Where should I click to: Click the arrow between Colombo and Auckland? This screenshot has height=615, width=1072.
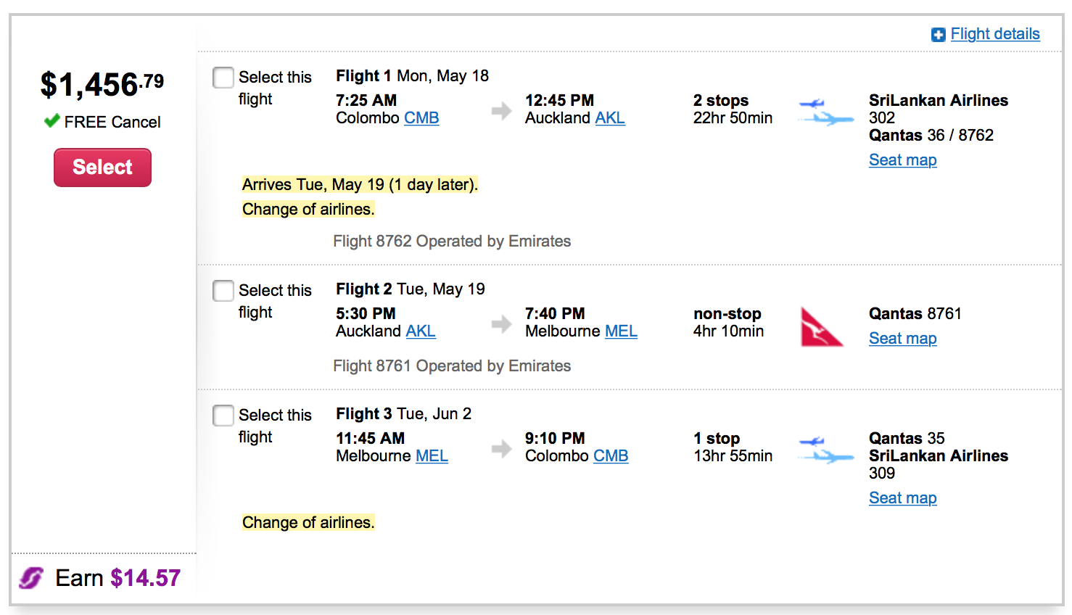pyautogui.click(x=501, y=111)
